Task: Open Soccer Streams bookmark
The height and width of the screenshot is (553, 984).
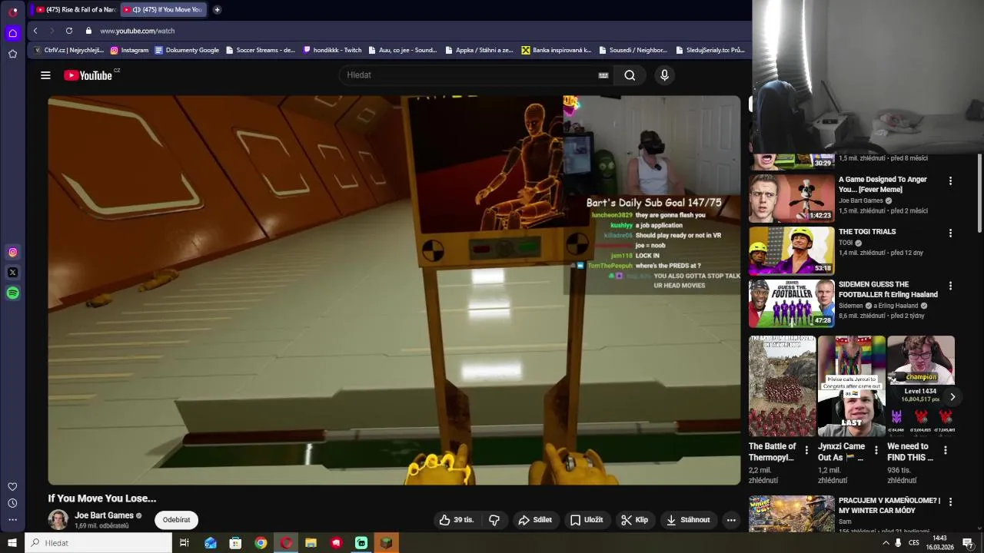Action: 260,50
